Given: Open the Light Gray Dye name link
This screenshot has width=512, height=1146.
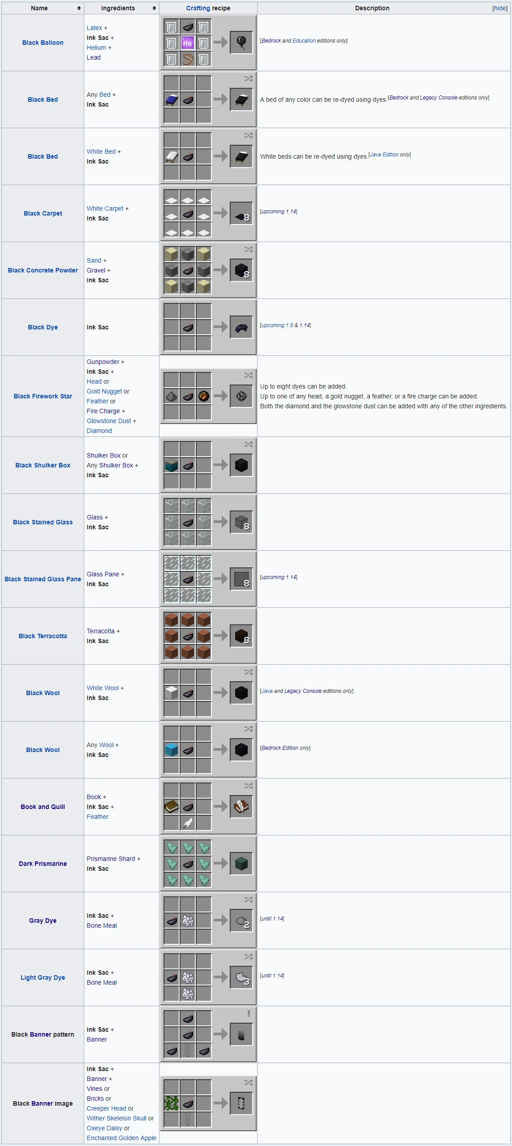Looking at the screenshot, I should [43, 977].
